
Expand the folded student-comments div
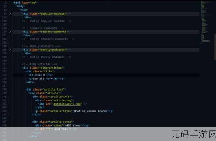10,32
